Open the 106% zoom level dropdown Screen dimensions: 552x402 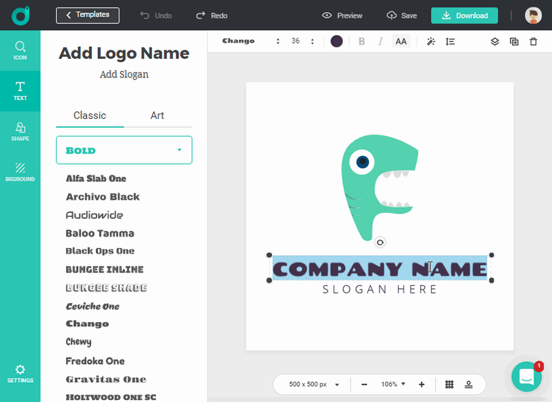pos(393,384)
